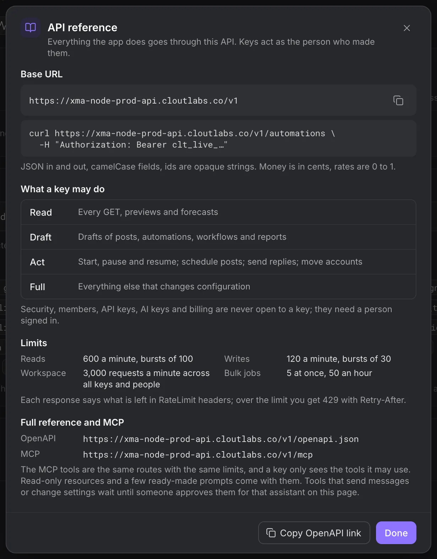This screenshot has height=559, width=437.
Task: Click the MCP tools explanation paragraph
Action: coord(215,481)
